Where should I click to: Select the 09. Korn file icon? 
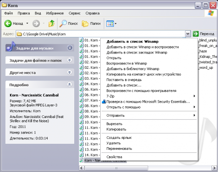pos(82,117)
